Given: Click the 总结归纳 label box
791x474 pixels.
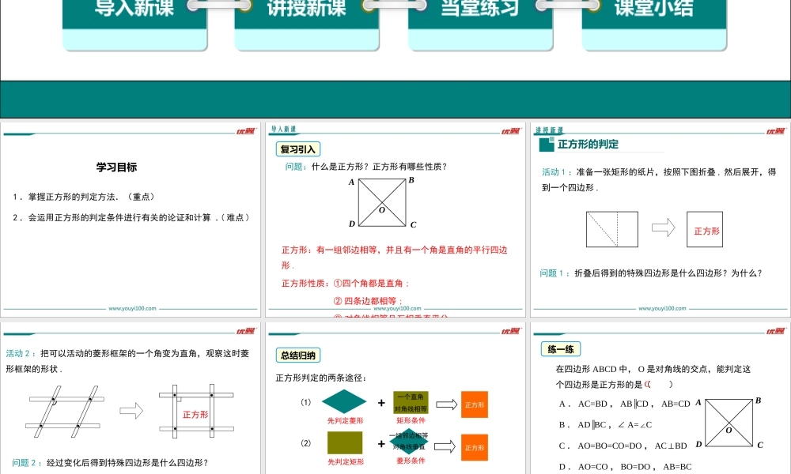Looking at the screenshot, I should (x=297, y=355).
